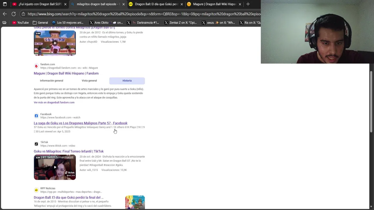Open 'Los 50 mejores ani...' bookmark
This screenshot has width=374, height=210.
coord(67,22)
